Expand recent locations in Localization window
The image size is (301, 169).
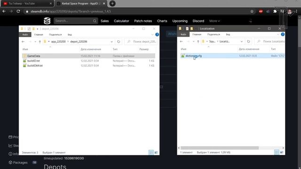[193, 41]
